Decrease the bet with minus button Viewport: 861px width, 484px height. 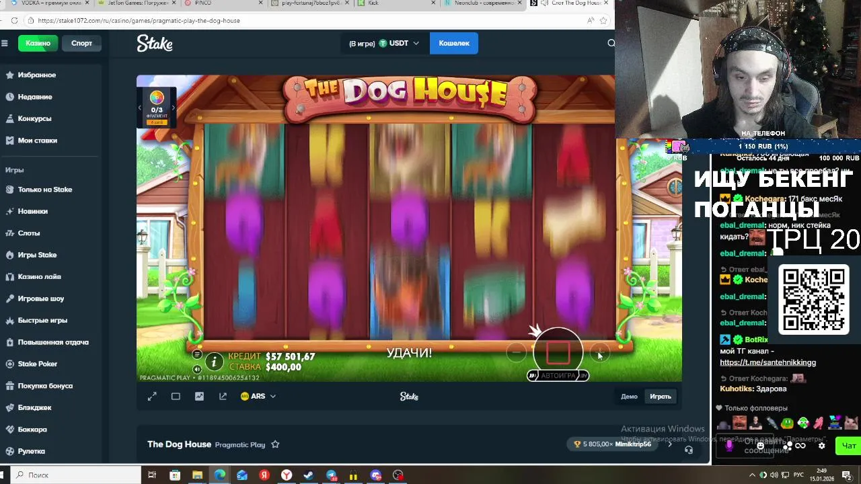click(516, 352)
